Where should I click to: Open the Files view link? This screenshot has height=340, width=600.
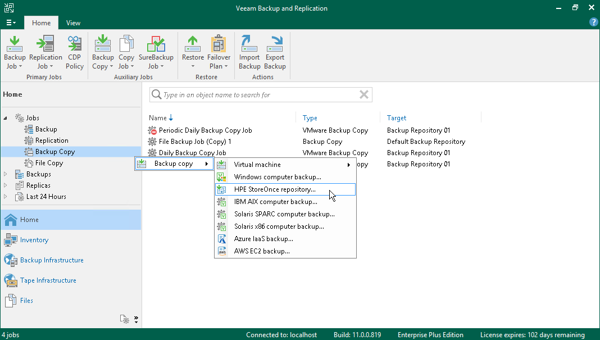pyautogui.click(x=26, y=301)
